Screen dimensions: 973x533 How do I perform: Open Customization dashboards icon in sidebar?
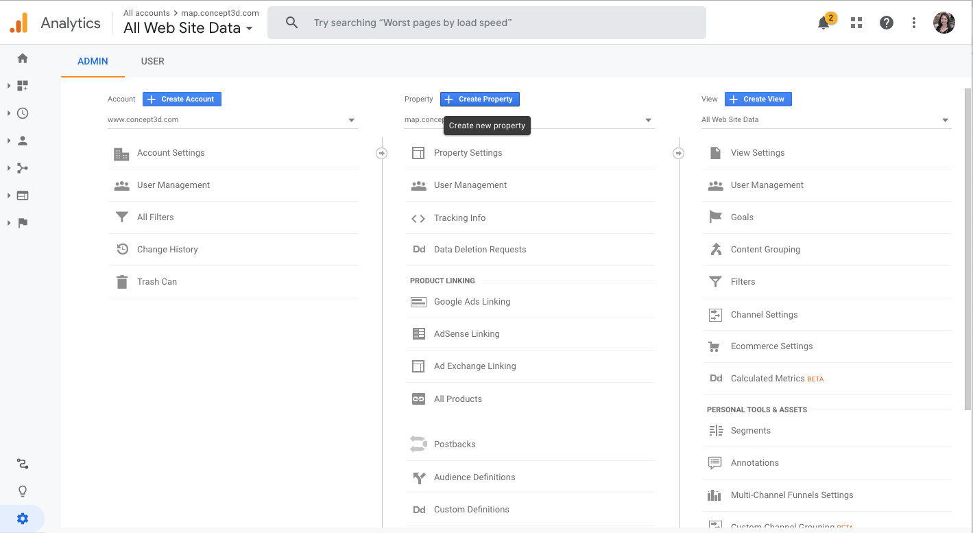pos(23,86)
